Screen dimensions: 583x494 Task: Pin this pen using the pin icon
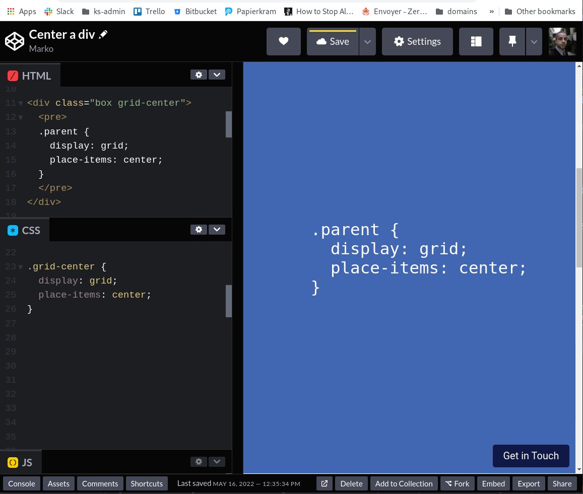(x=512, y=41)
